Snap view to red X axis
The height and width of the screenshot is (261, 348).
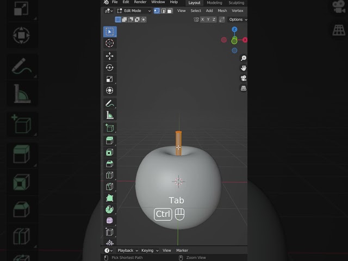coord(245,40)
